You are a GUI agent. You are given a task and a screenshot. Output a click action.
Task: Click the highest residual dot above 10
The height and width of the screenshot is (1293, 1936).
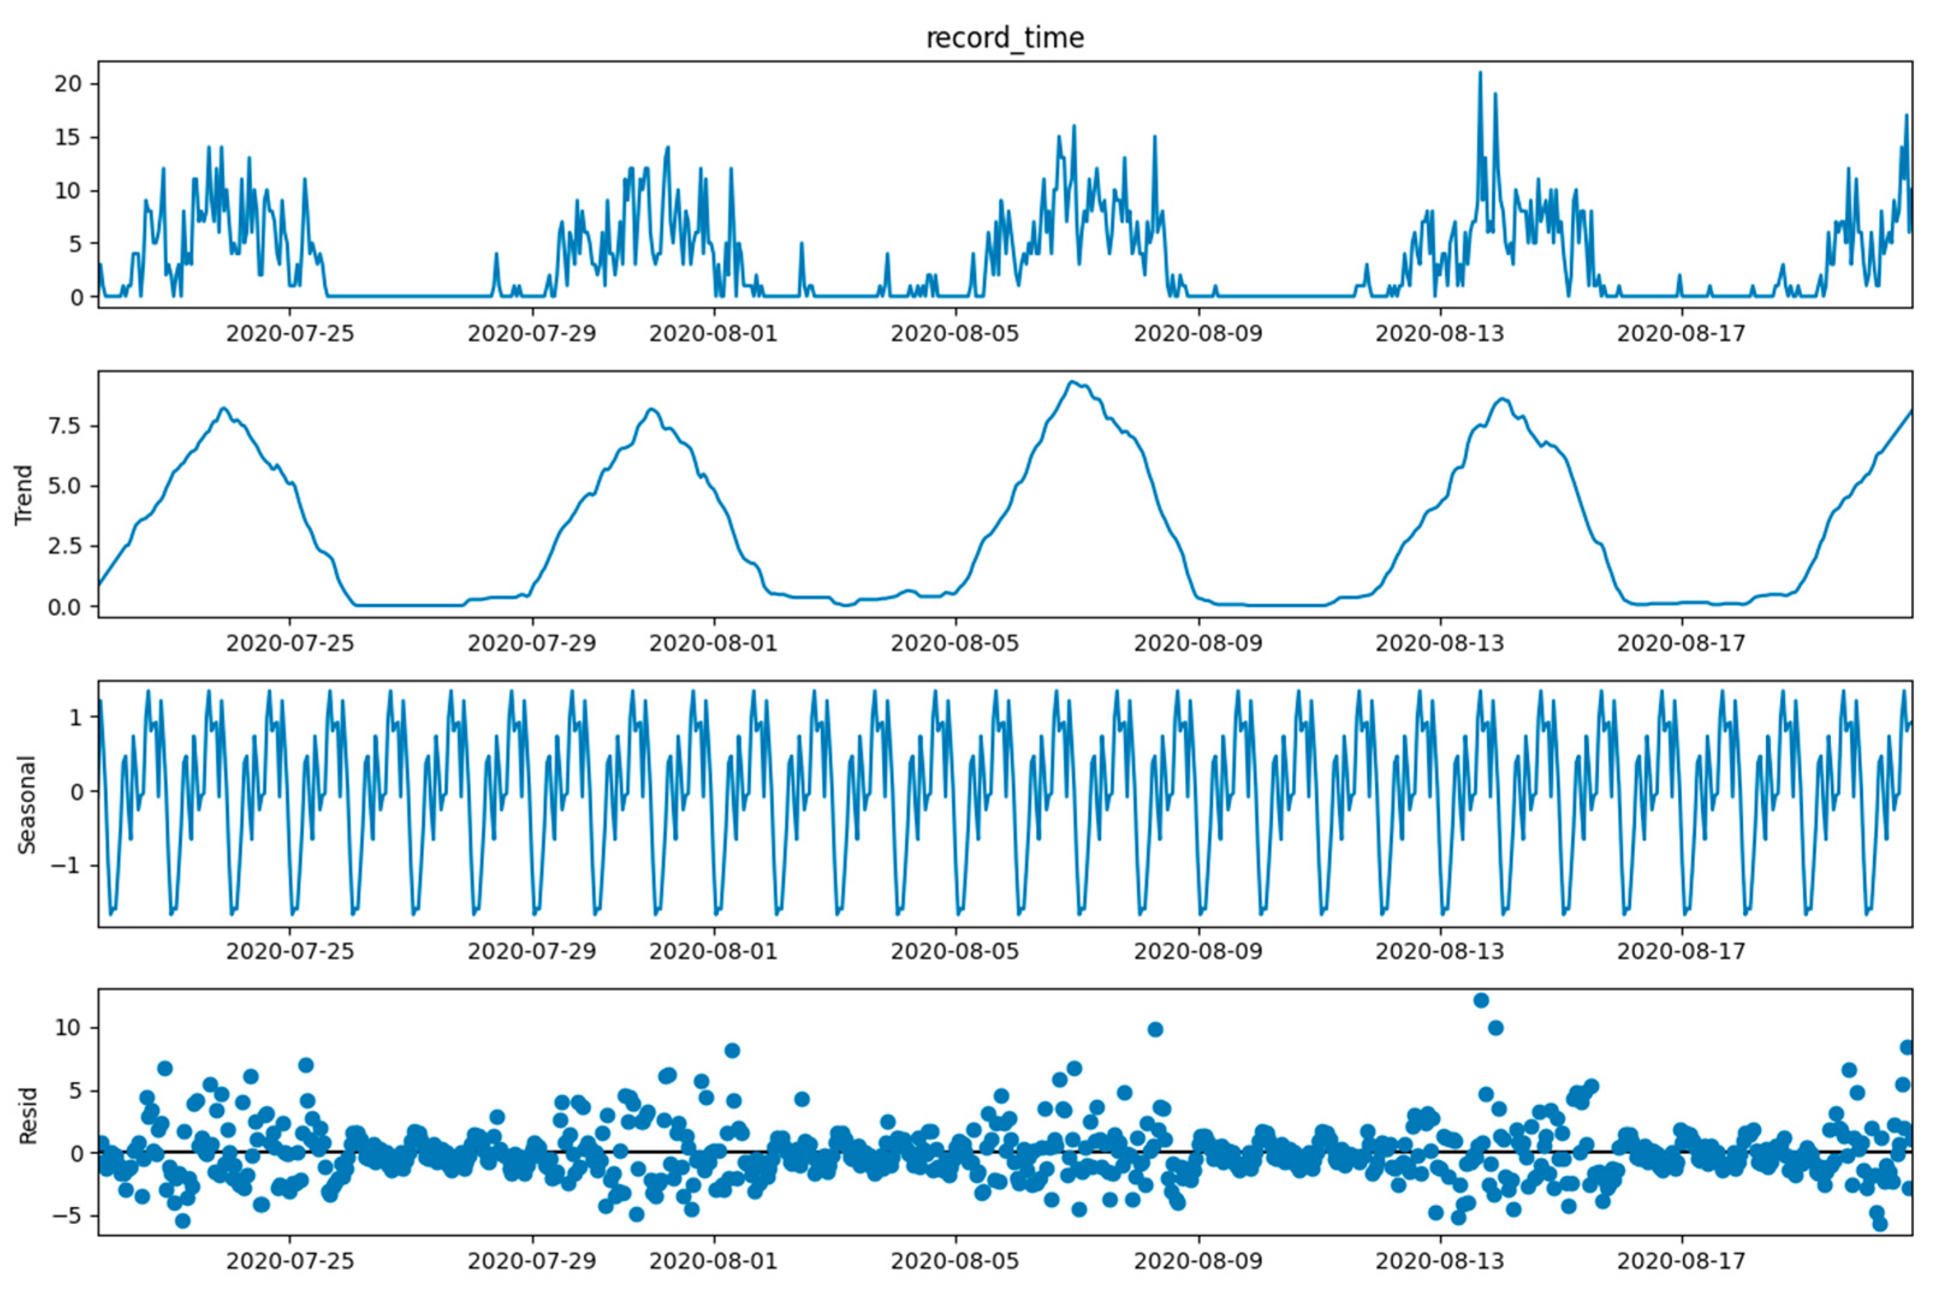click(x=1480, y=1000)
